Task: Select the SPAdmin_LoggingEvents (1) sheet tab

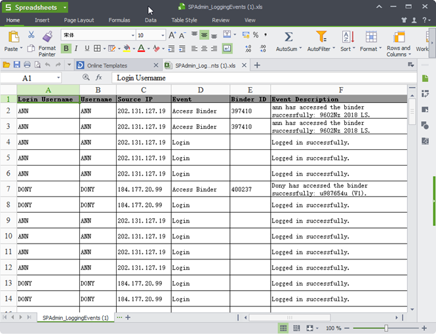Action: [75, 318]
